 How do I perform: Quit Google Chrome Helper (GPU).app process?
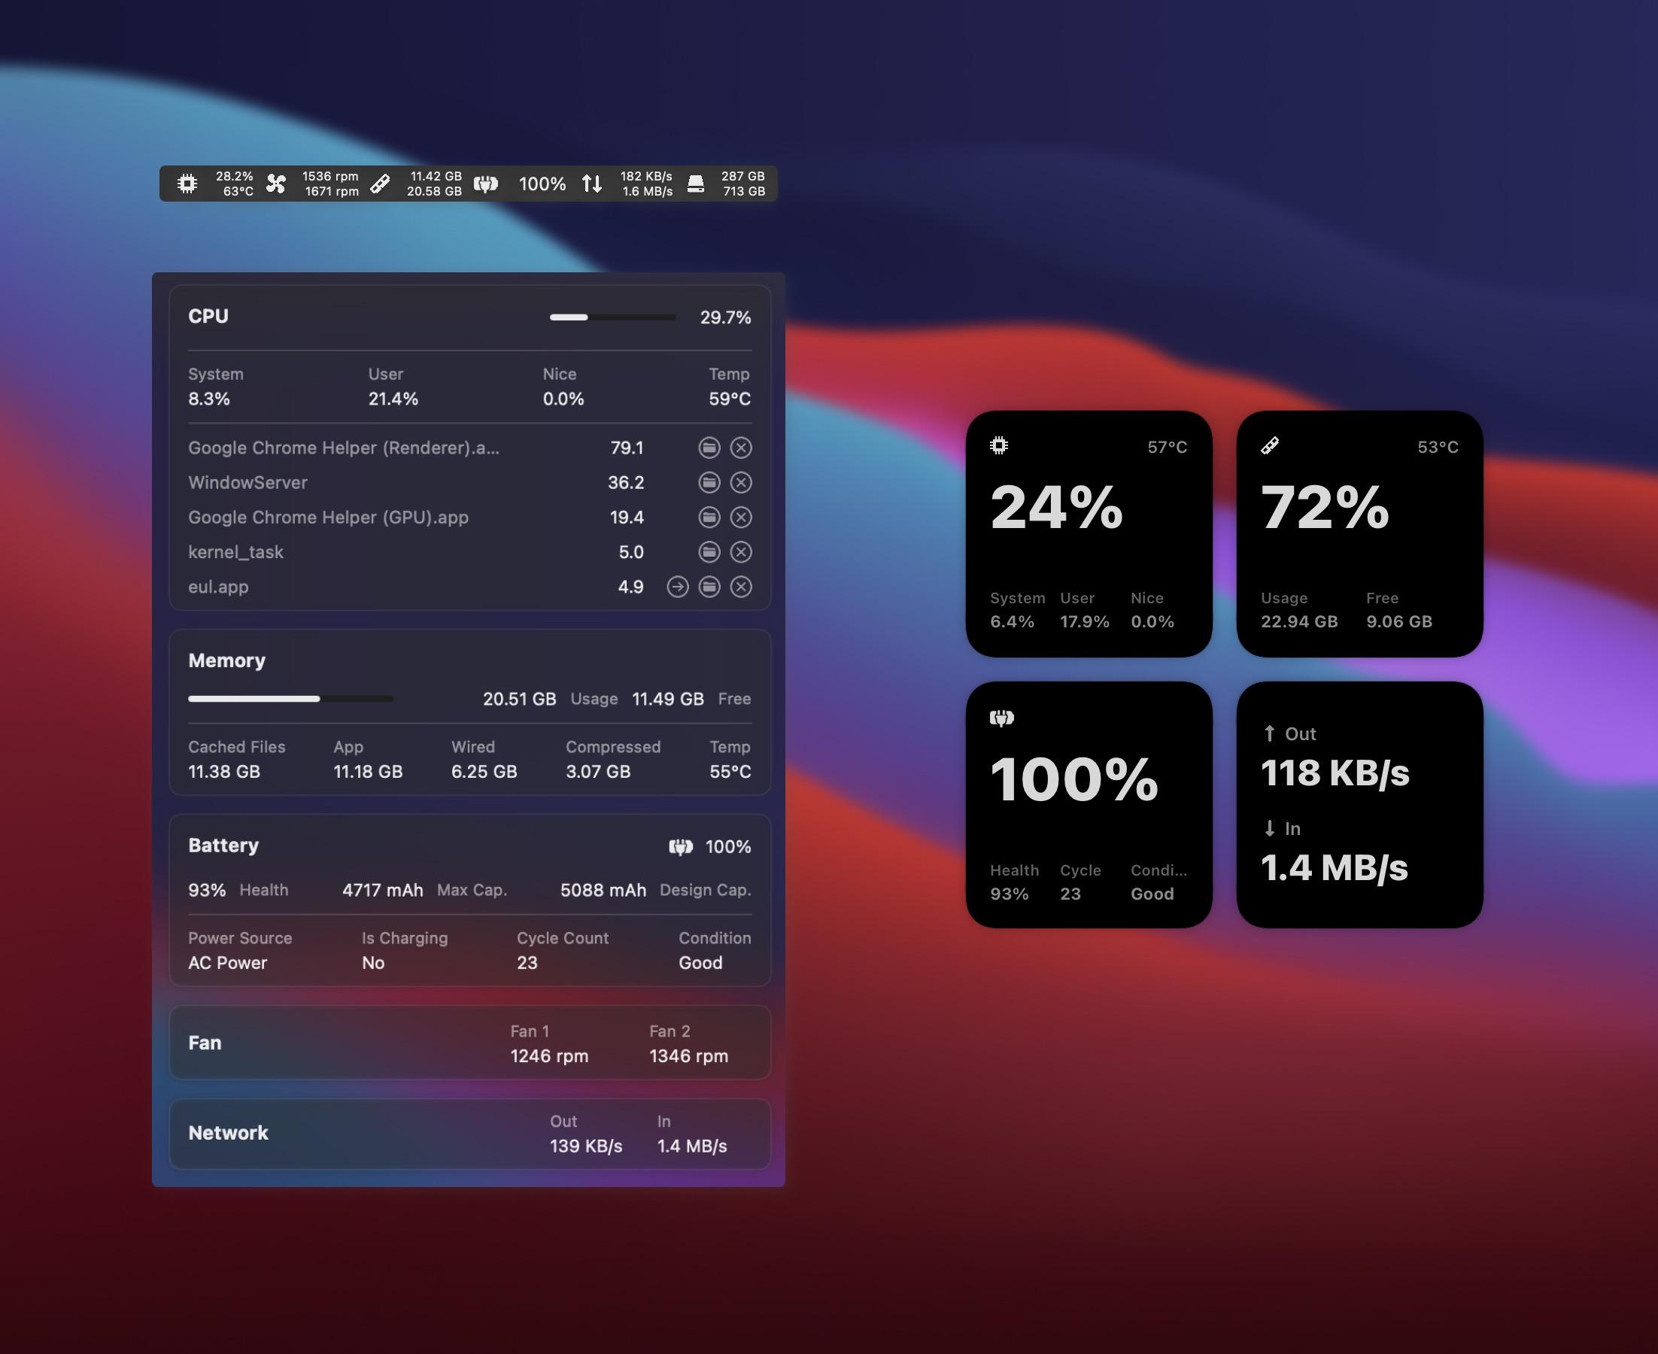(x=741, y=517)
